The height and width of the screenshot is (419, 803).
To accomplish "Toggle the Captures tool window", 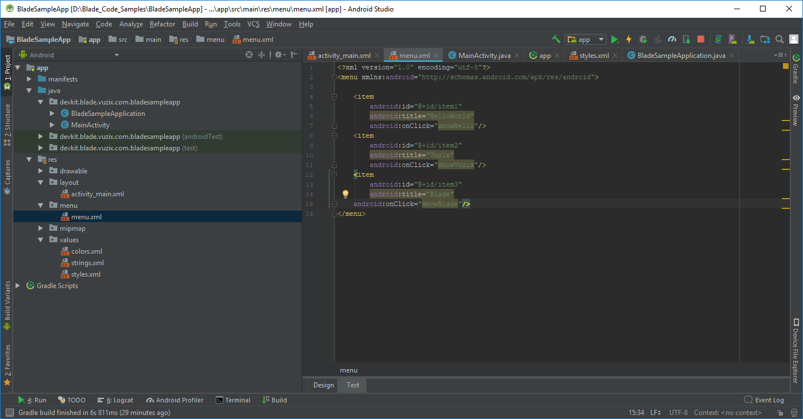I will pos(7,177).
